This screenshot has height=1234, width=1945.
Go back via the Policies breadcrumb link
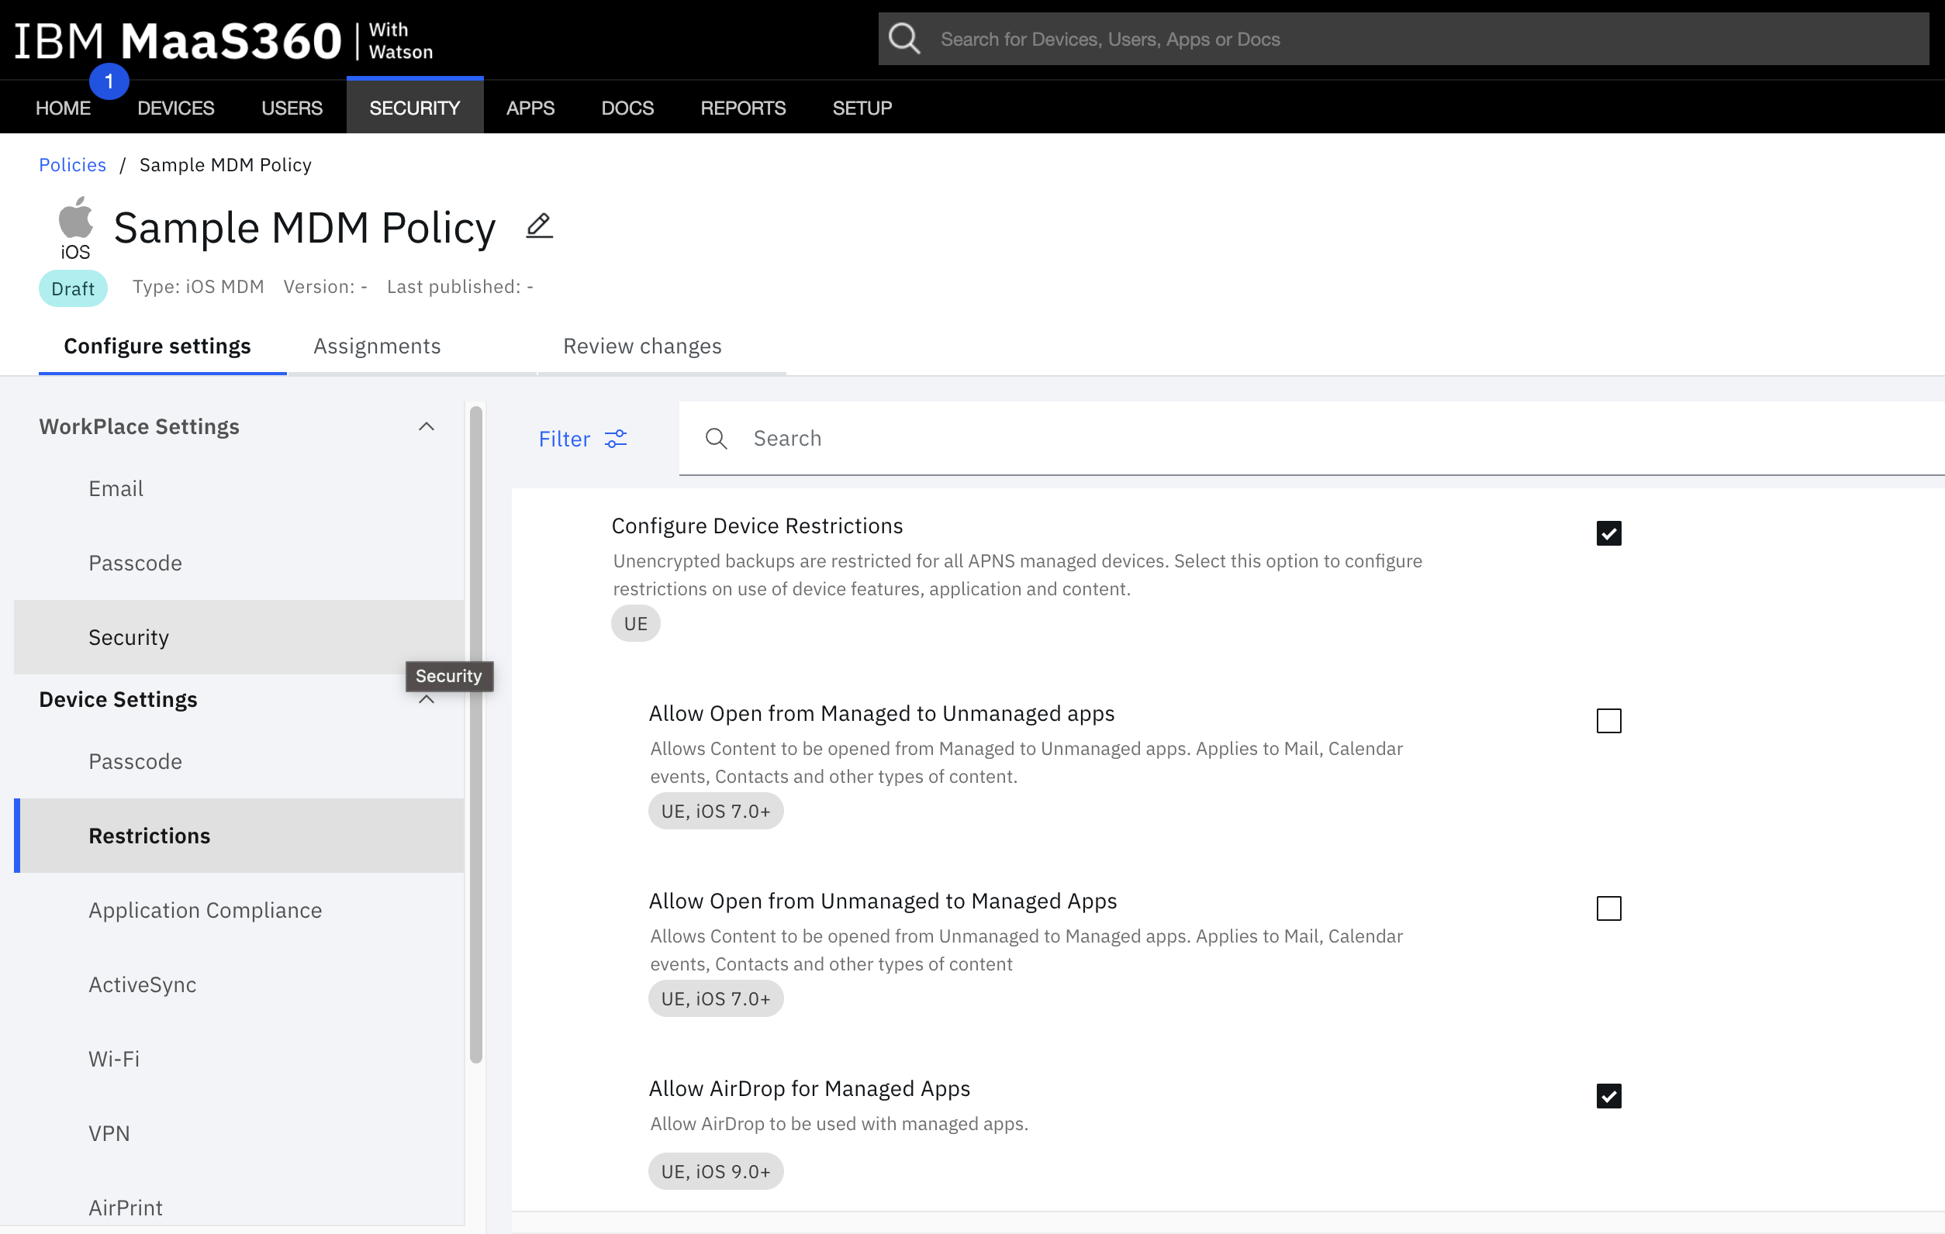[x=72, y=164]
